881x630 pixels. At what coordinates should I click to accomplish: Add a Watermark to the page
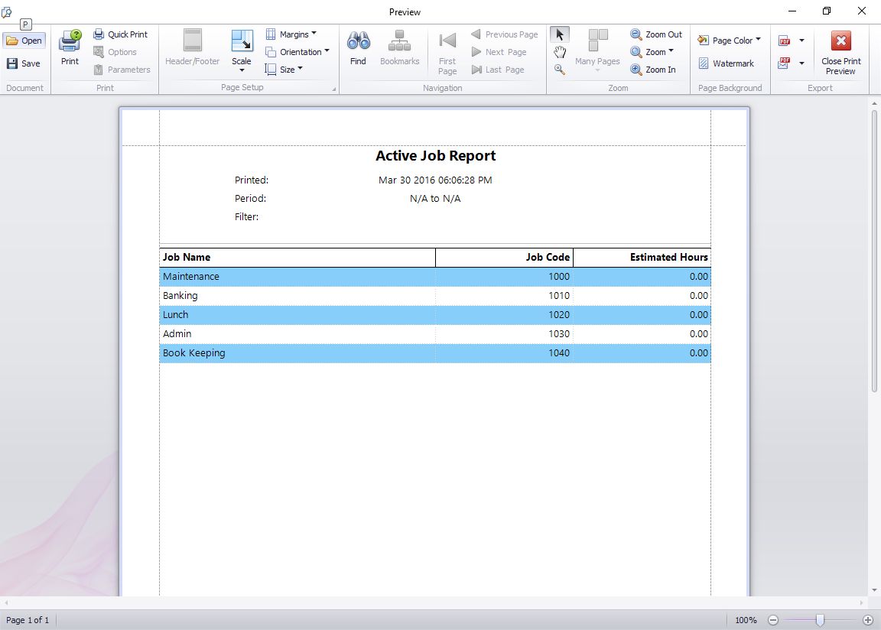tap(726, 63)
